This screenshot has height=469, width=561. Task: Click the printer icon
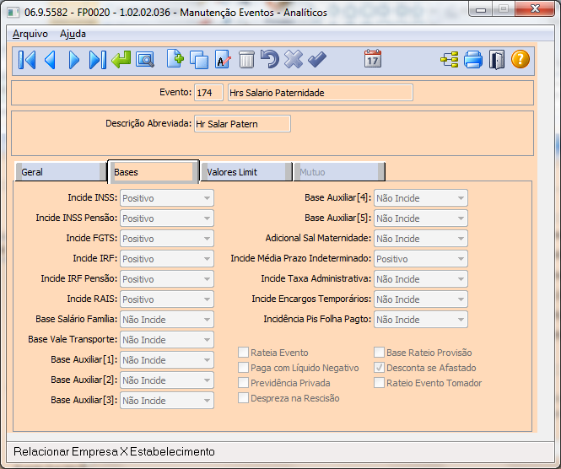tap(473, 60)
